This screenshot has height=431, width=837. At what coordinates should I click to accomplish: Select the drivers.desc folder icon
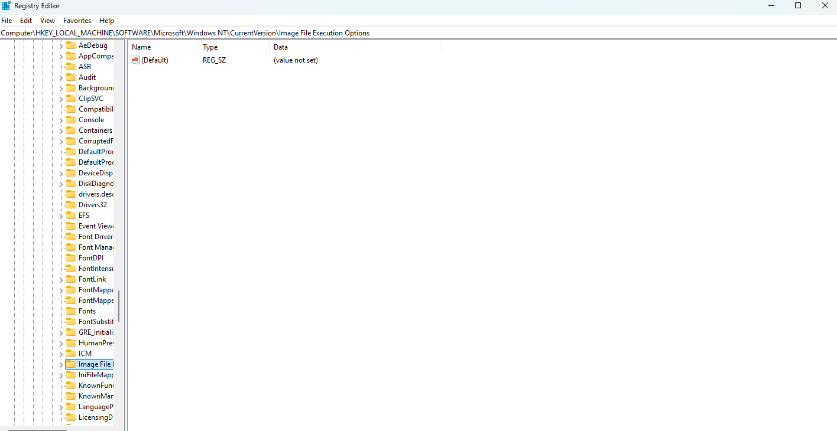point(71,194)
